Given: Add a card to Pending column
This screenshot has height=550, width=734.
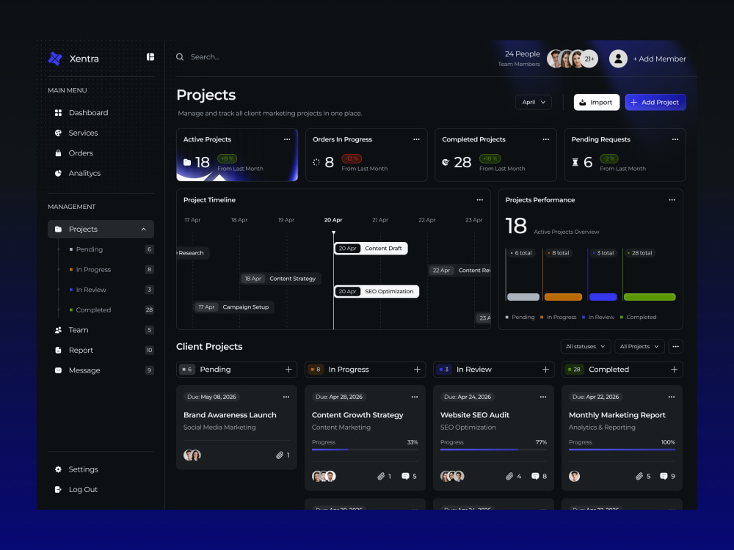Looking at the screenshot, I should (x=288, y=370).
